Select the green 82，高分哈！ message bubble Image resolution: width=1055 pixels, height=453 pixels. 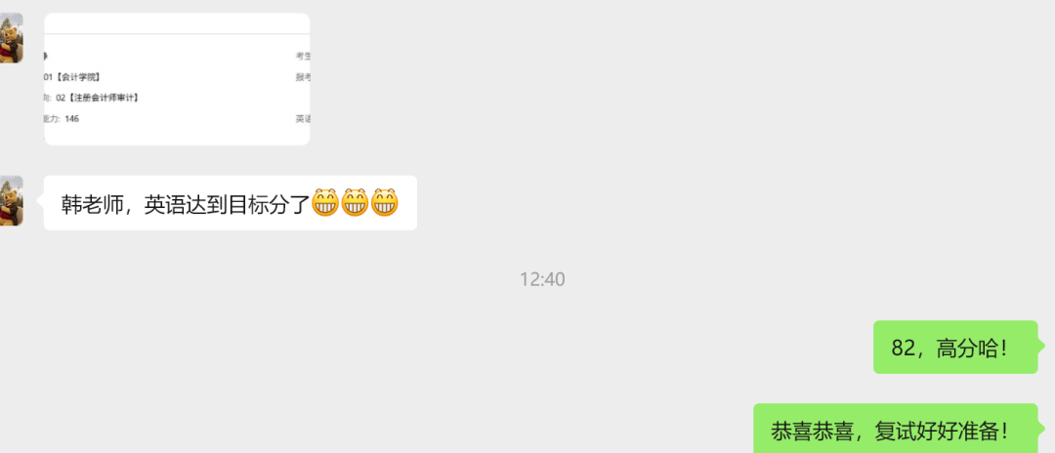(955, 348)
